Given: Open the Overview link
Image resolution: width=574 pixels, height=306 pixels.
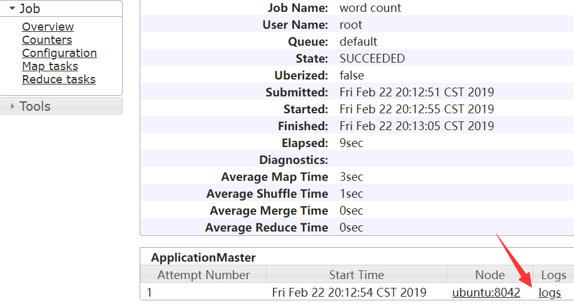Looking at the screenshot, I should click(48, 27).
